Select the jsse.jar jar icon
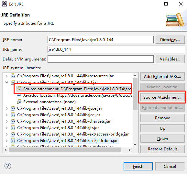Viewport: 187px width, 174px height. [13, 108]
